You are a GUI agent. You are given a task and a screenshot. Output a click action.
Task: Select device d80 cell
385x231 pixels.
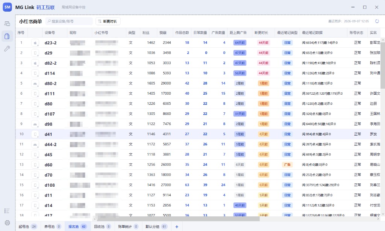[x=49, y=104]
